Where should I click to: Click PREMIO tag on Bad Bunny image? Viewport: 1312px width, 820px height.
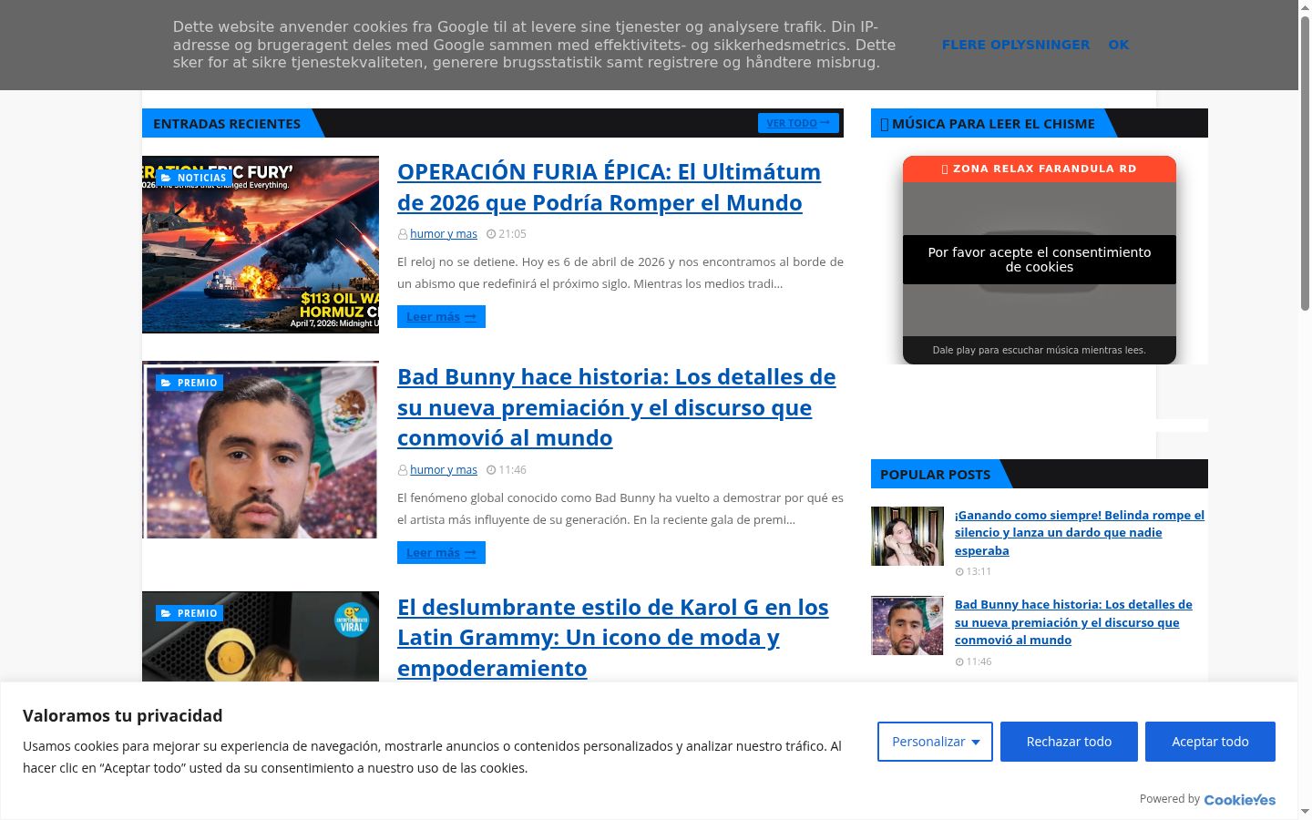(x=190, y=383)
